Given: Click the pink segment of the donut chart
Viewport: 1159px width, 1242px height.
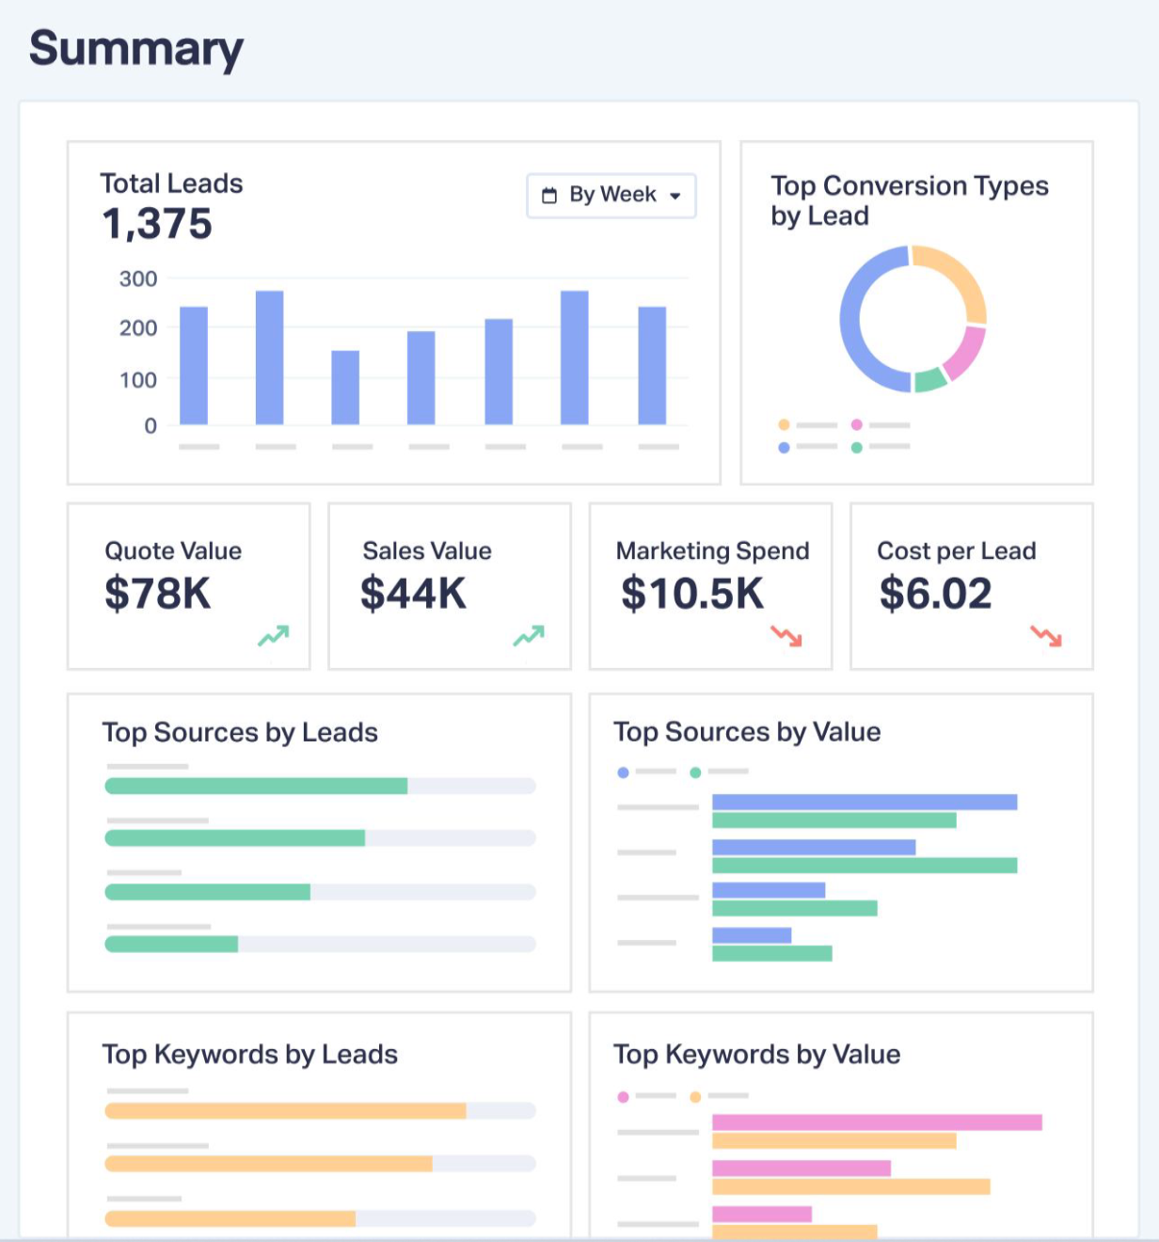Looking at the screenshot, I should [x=966, y=352].
